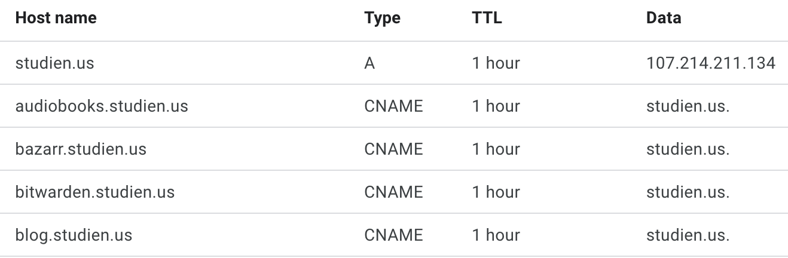
Task: Click the data value of audiobooks record
Action: coord(688,106)
